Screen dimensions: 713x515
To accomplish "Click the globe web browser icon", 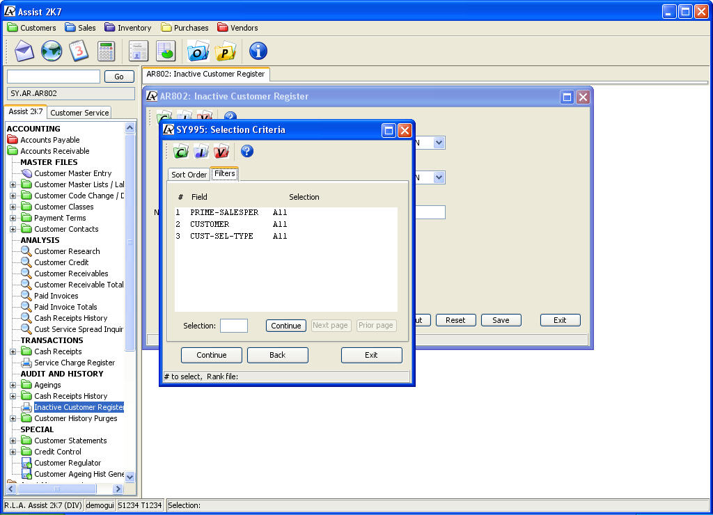I will (52, 51).
